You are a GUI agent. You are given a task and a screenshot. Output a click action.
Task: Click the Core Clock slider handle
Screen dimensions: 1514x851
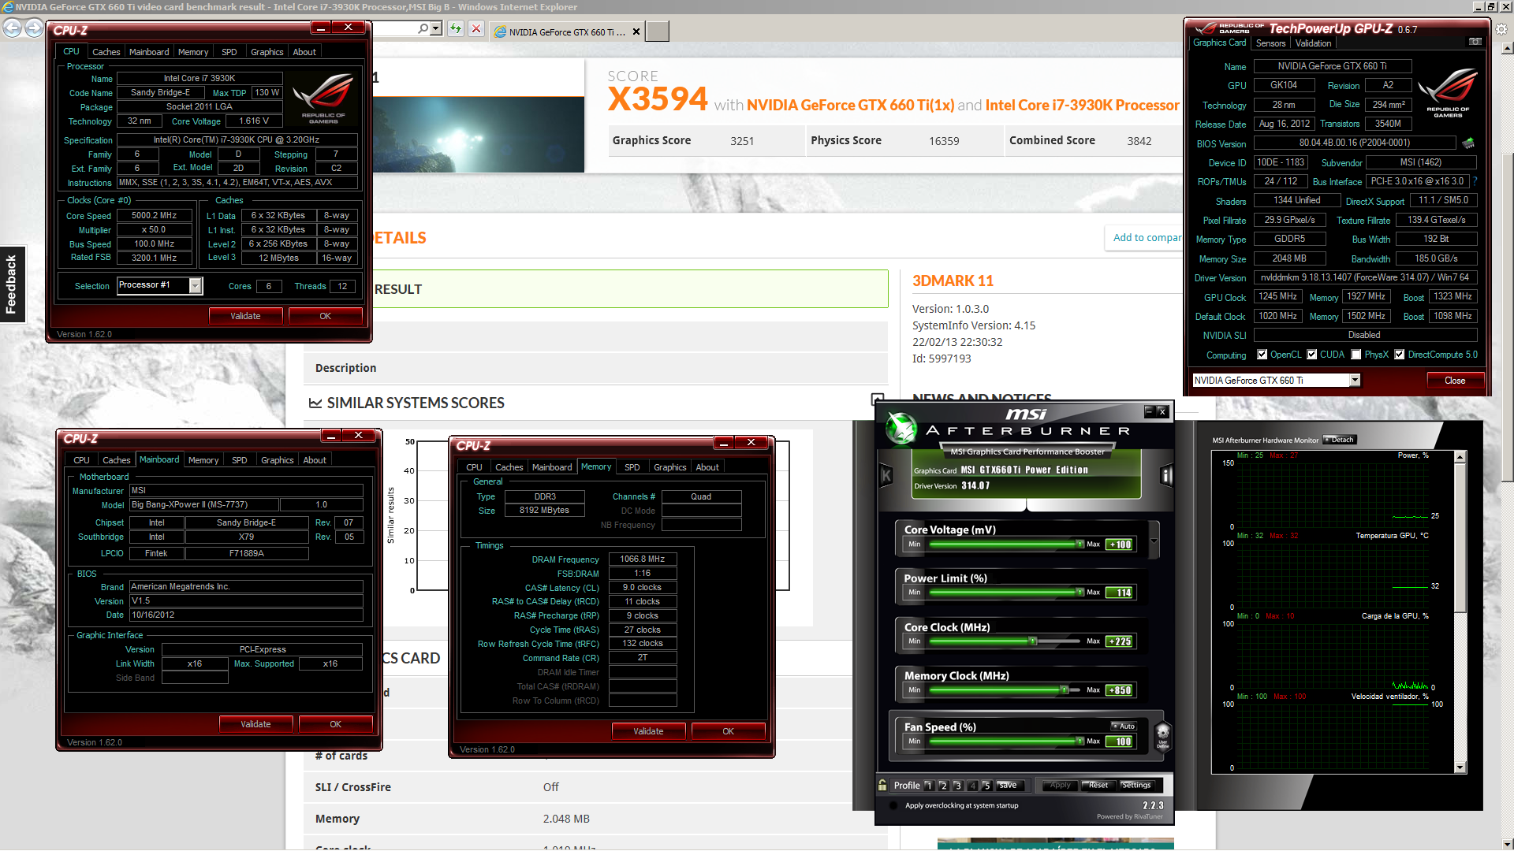(x=1032, y=641)
